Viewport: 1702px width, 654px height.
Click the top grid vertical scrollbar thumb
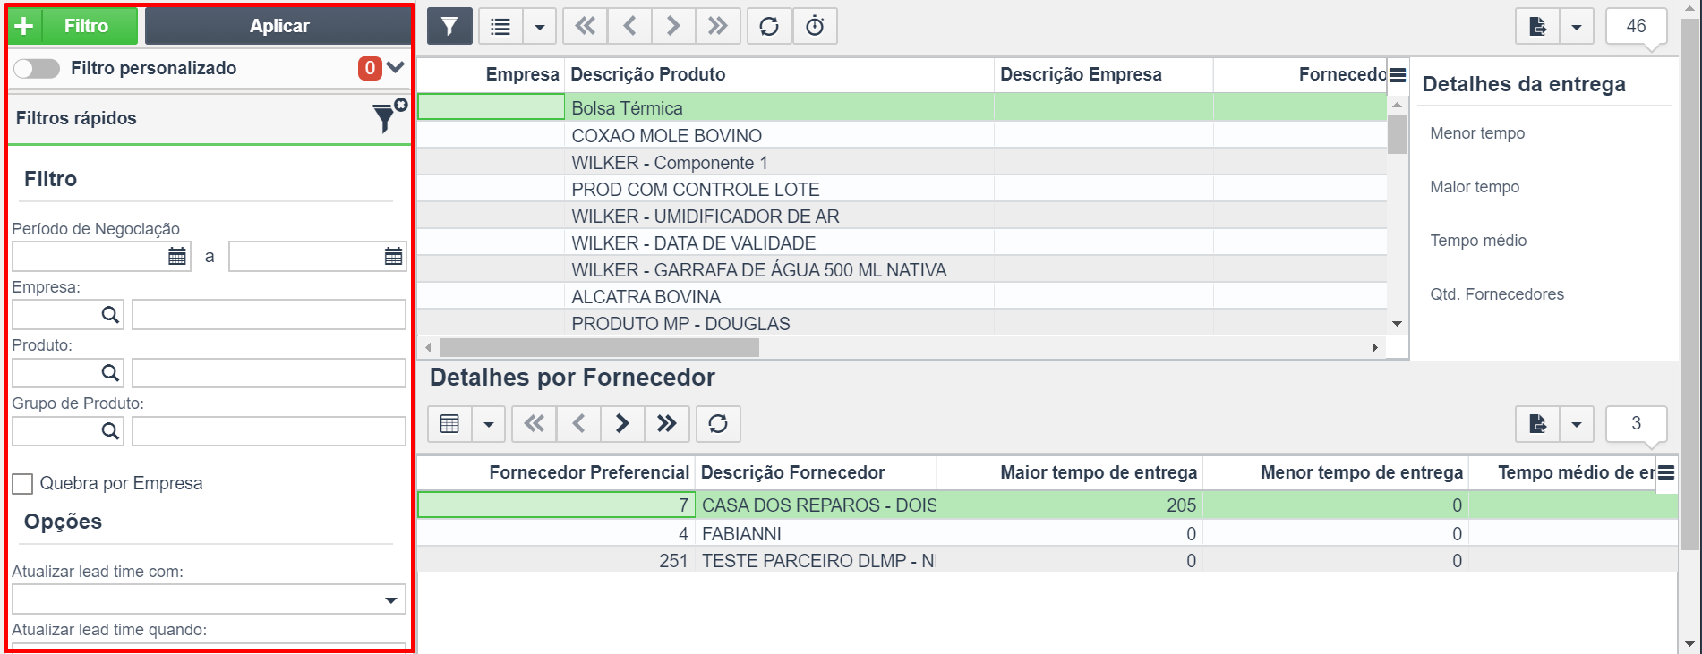[x=1397, y=134]
